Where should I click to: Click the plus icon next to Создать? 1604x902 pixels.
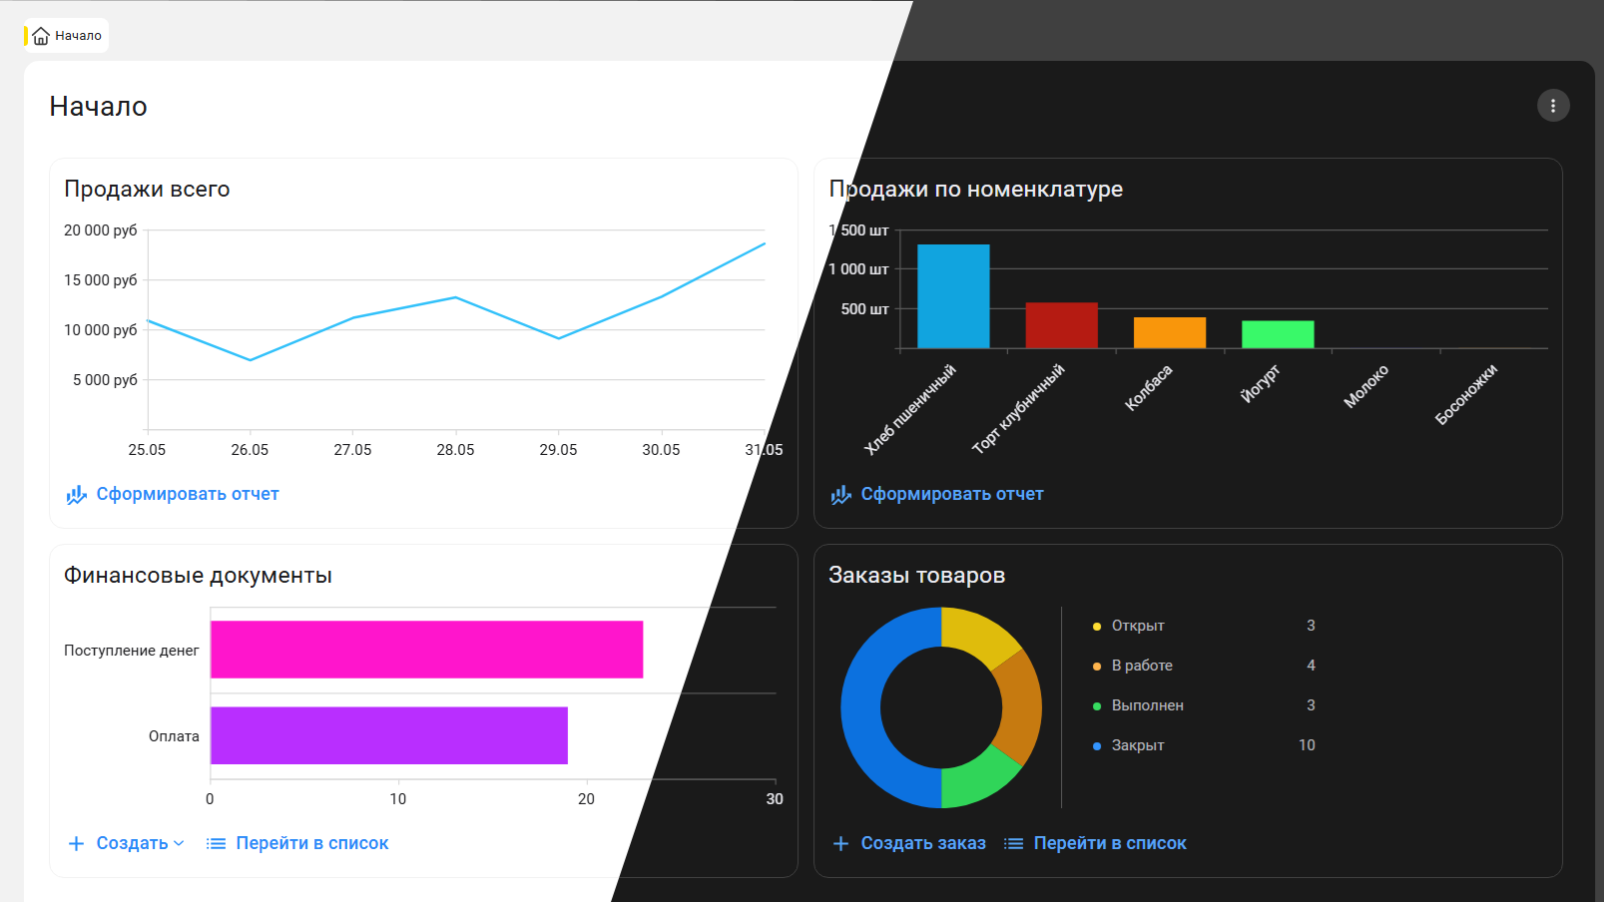tap(76, 844)
